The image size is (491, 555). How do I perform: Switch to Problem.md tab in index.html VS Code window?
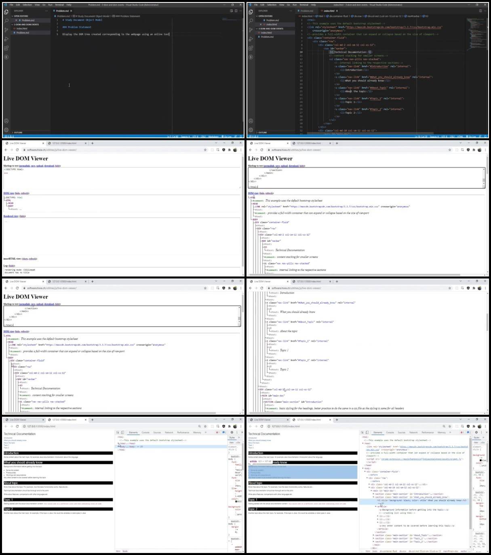click(306, 11)
